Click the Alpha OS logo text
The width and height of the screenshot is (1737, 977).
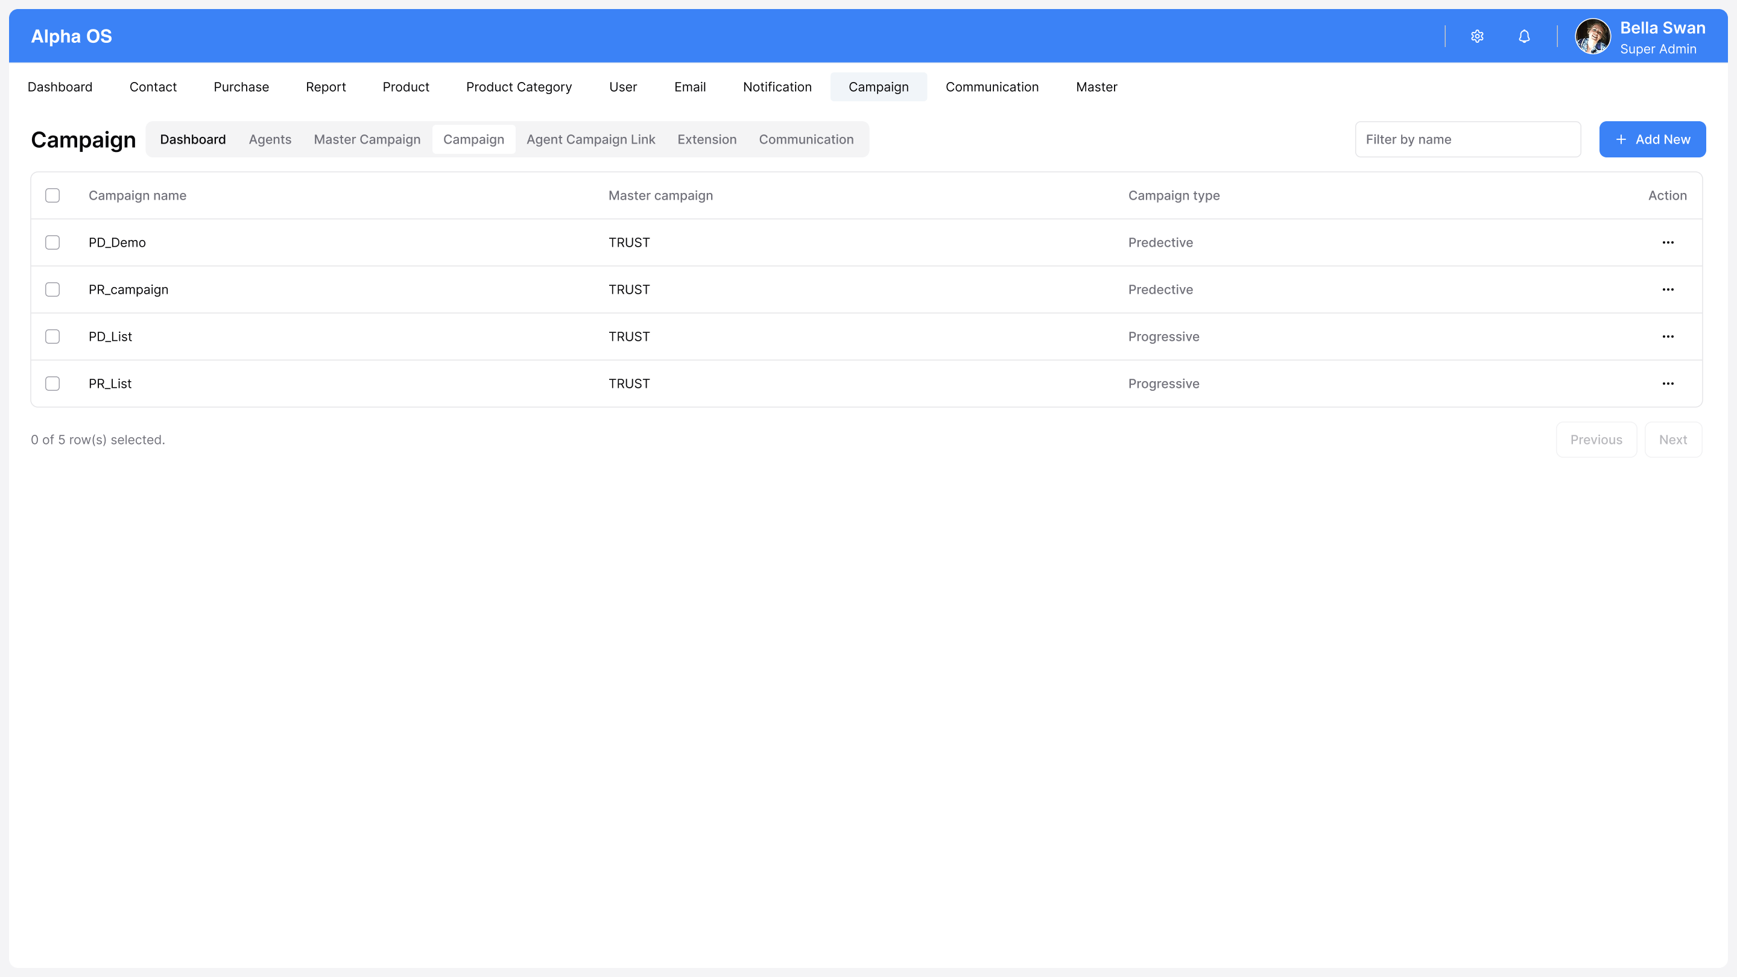pos(72,36)
